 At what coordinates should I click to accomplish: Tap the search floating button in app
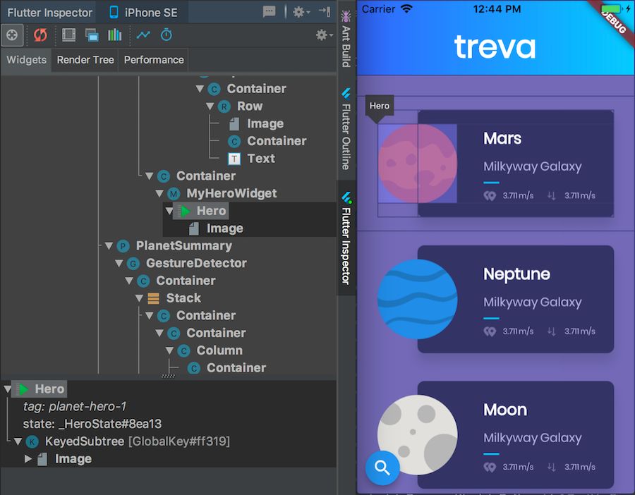click(x=382, y=468)
